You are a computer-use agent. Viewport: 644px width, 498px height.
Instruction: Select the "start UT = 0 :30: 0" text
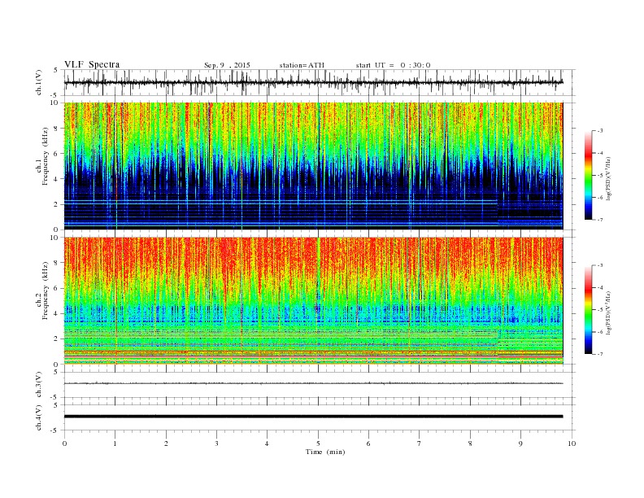(x=393, y=65)
